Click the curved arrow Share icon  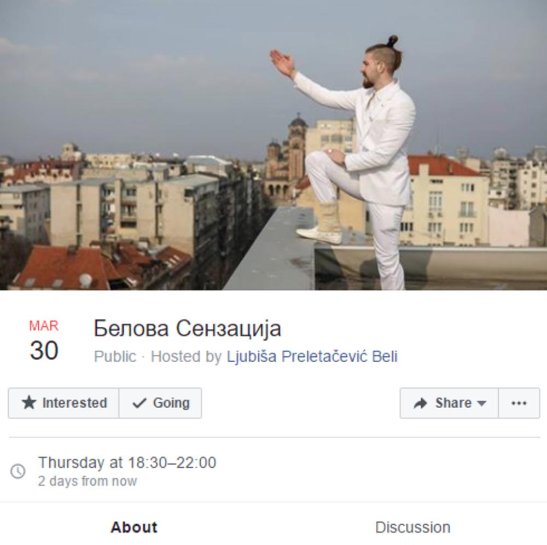(x=420, y=403)
